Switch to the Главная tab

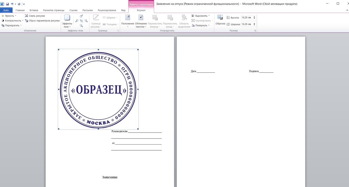(20, 10)
